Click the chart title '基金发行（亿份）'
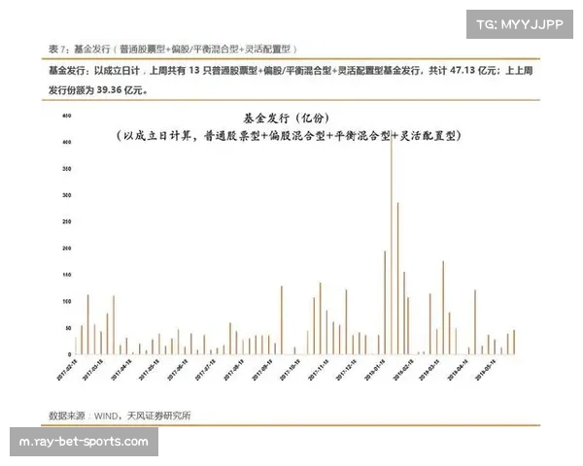583x466 pixels. pos(287,118)
